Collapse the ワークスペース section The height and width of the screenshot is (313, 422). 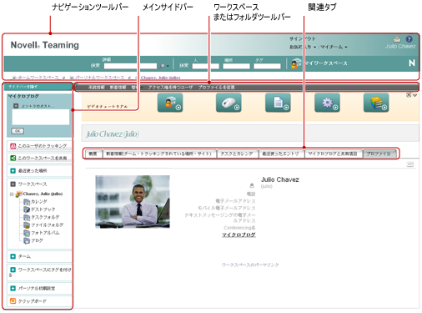click(13, 184)
